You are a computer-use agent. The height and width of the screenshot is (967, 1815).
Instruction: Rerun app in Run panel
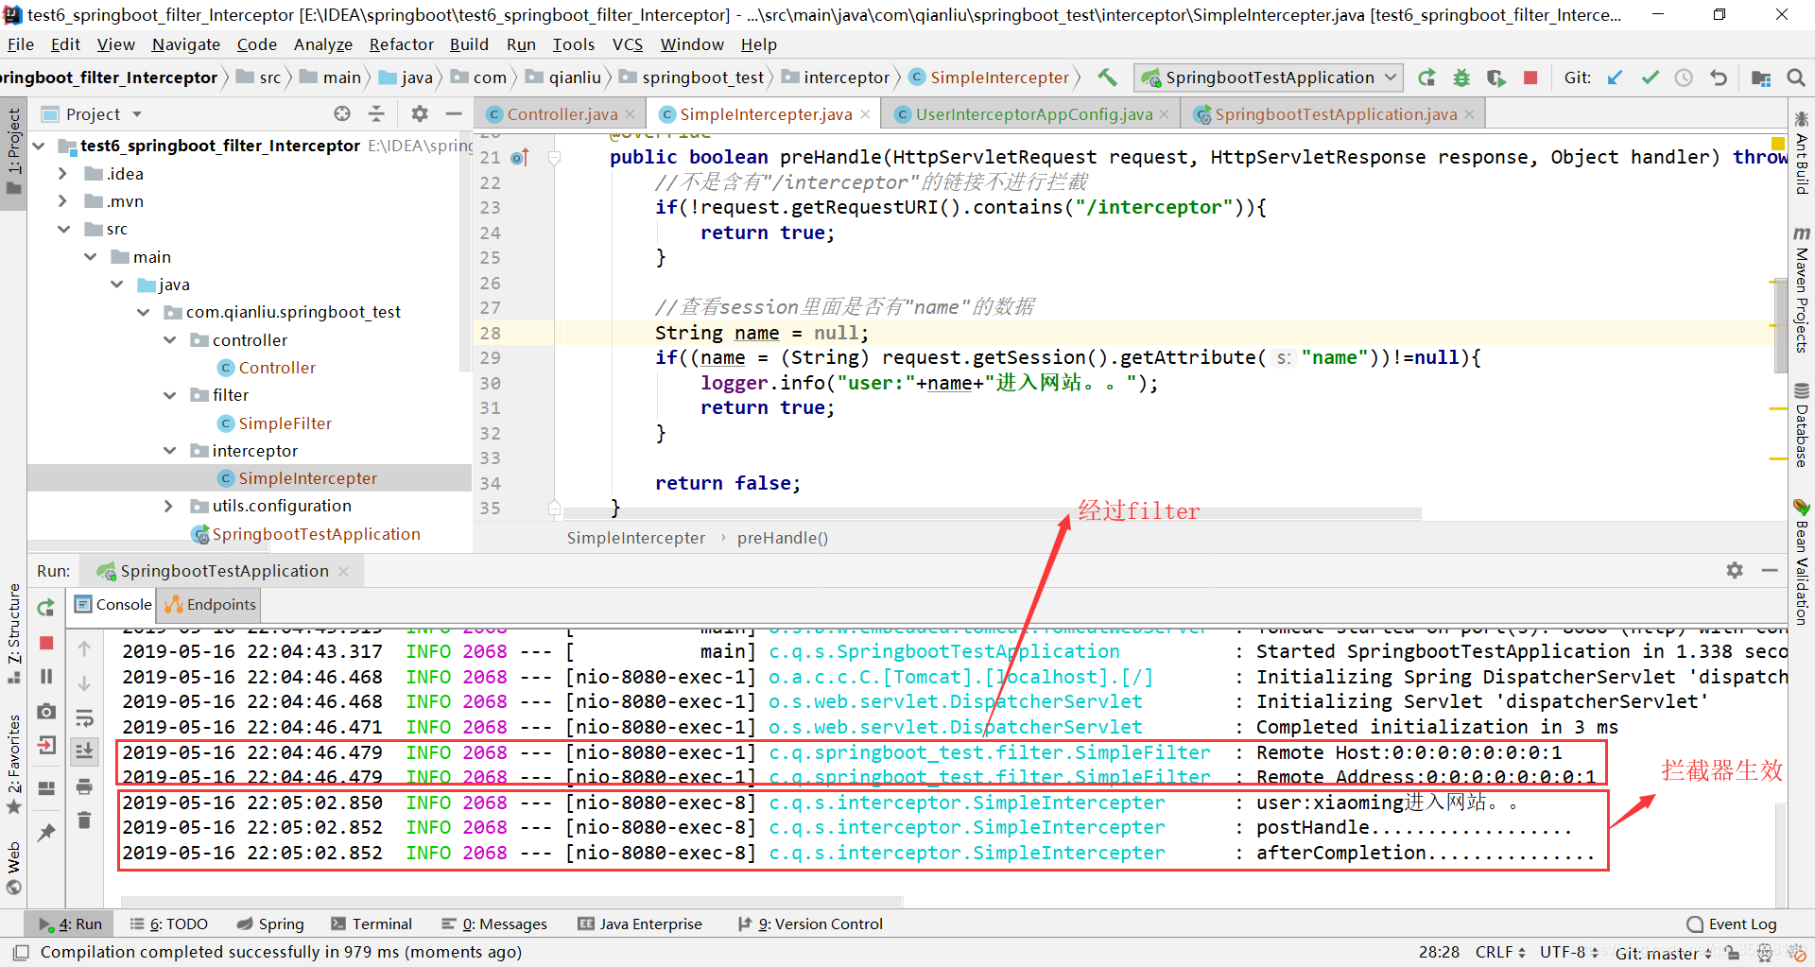pyautogui.click(x=46, y=608)
